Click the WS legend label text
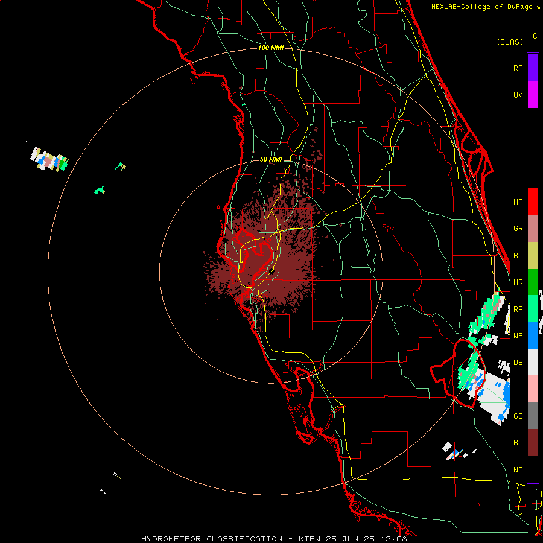The image size is (543, 543). (518, 336)
